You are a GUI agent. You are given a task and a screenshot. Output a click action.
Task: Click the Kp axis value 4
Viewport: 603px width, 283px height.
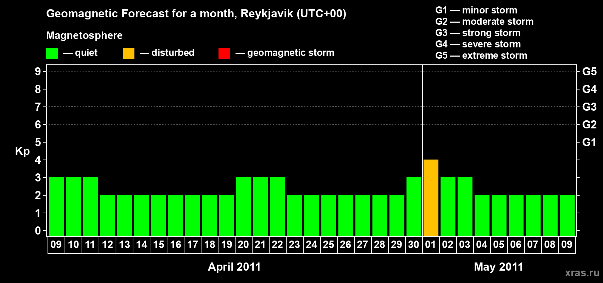click(38, 160)
